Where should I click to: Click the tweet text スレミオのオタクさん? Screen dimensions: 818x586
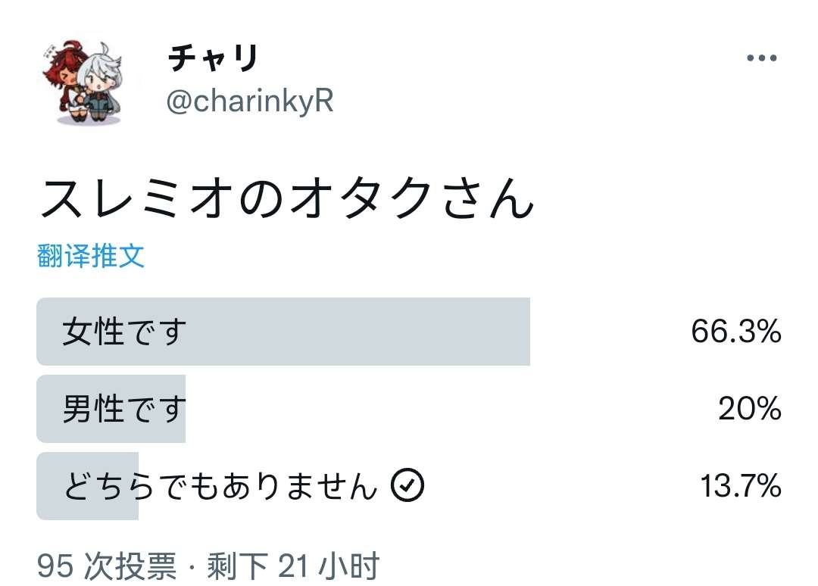[287, 198]
